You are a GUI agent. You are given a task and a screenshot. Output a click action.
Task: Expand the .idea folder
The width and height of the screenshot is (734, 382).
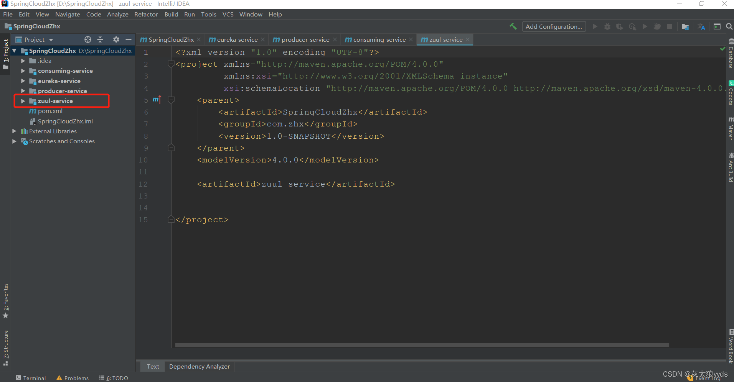pyautogui.click(x=23, y=61)
